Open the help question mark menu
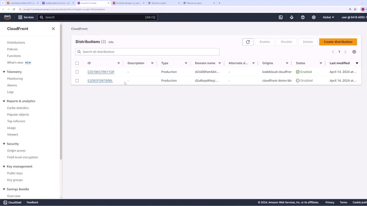Viewport: 367px width, 206px height. [303, 17]
